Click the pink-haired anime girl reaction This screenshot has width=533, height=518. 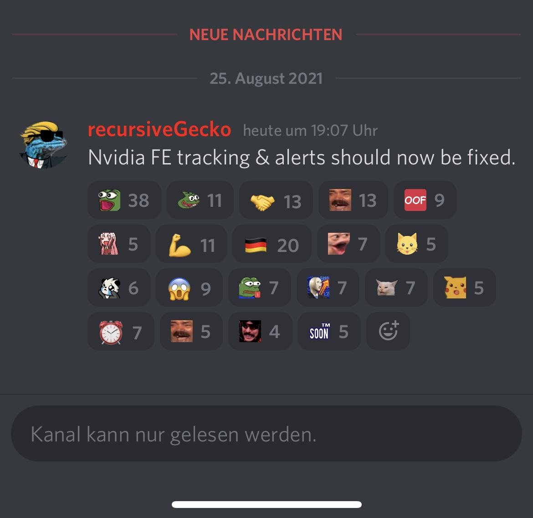pos(118,244)
